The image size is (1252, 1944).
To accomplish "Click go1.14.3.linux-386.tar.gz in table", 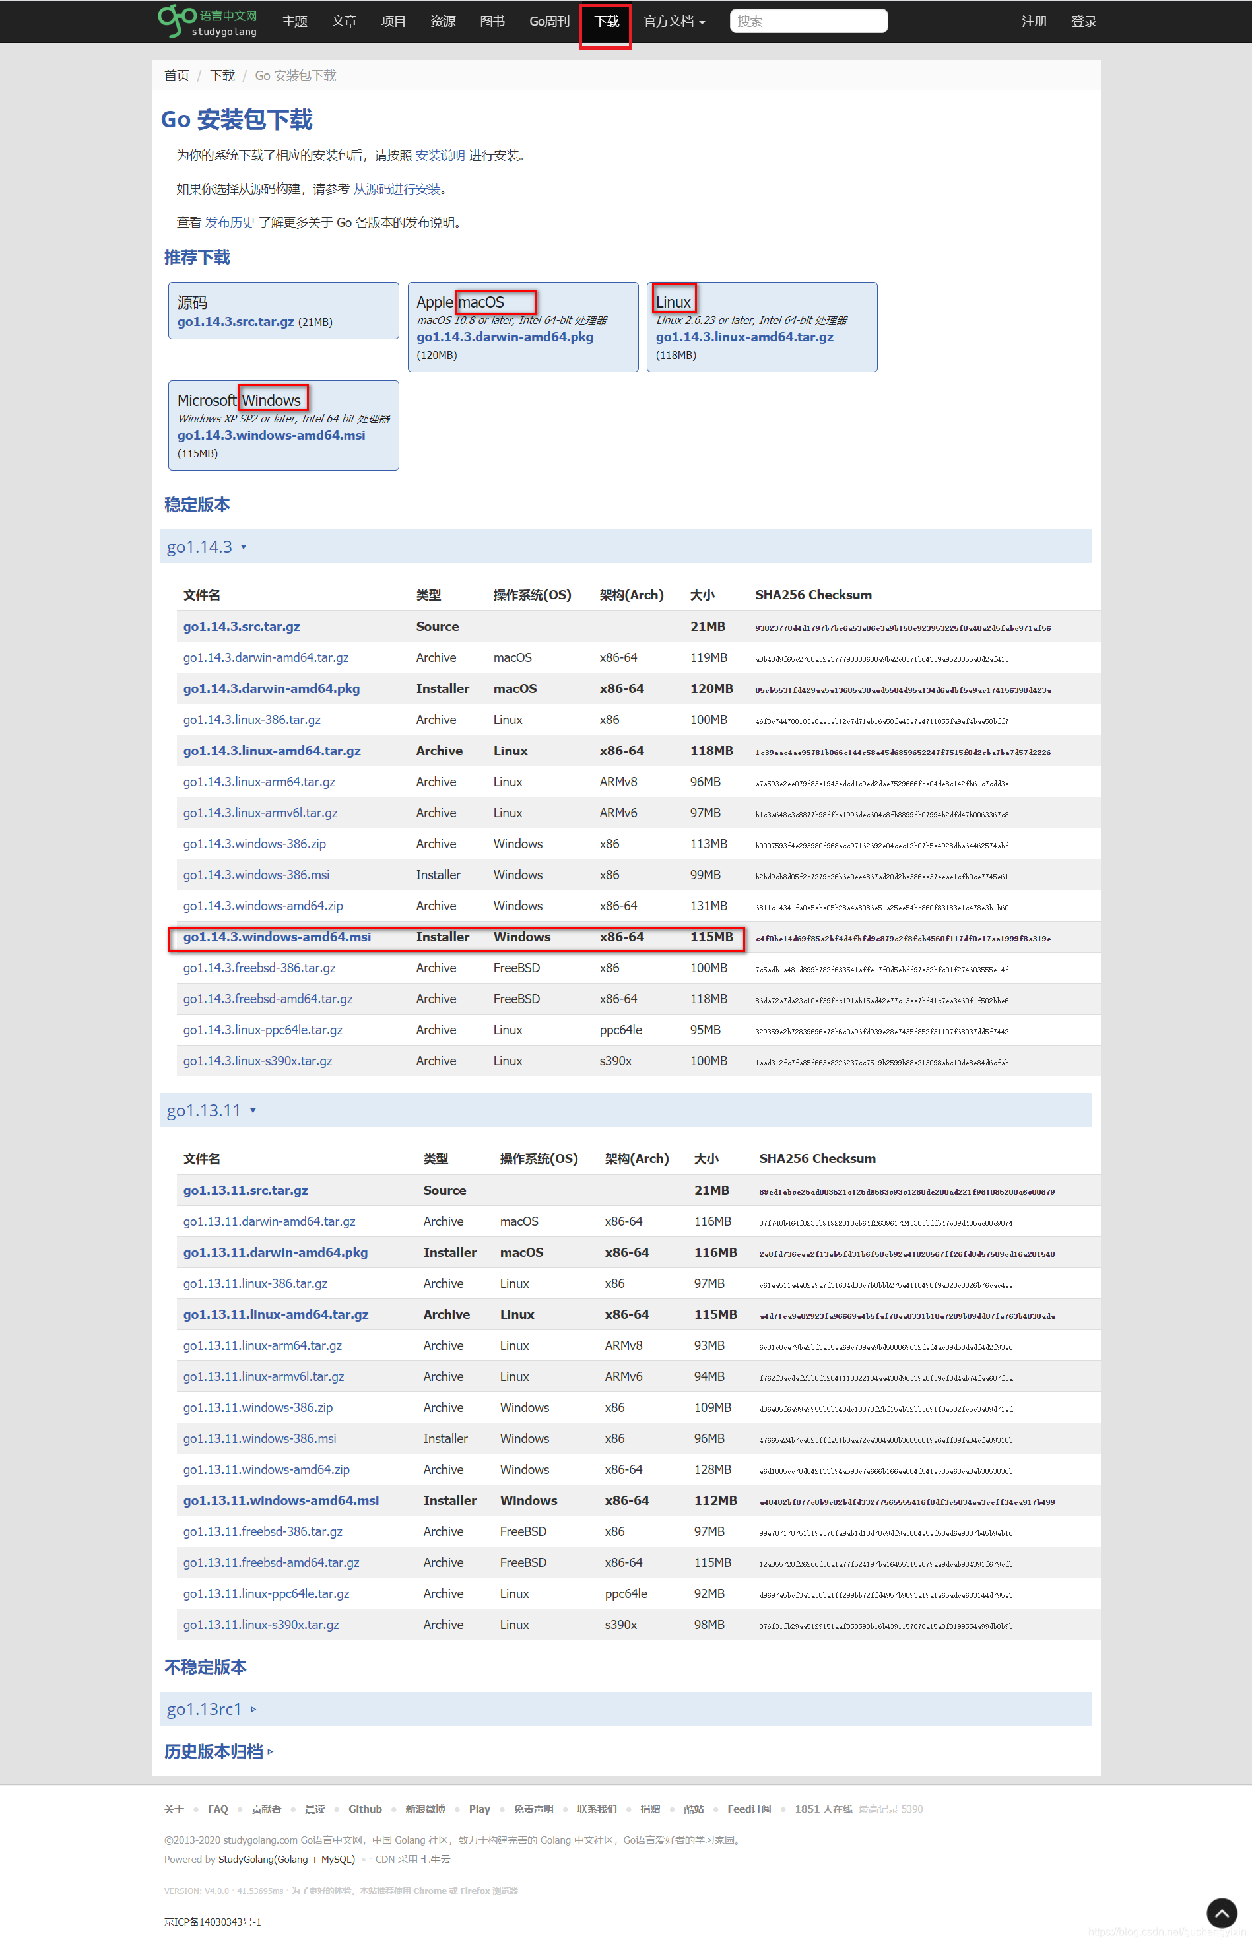I will tap(252, 720).
